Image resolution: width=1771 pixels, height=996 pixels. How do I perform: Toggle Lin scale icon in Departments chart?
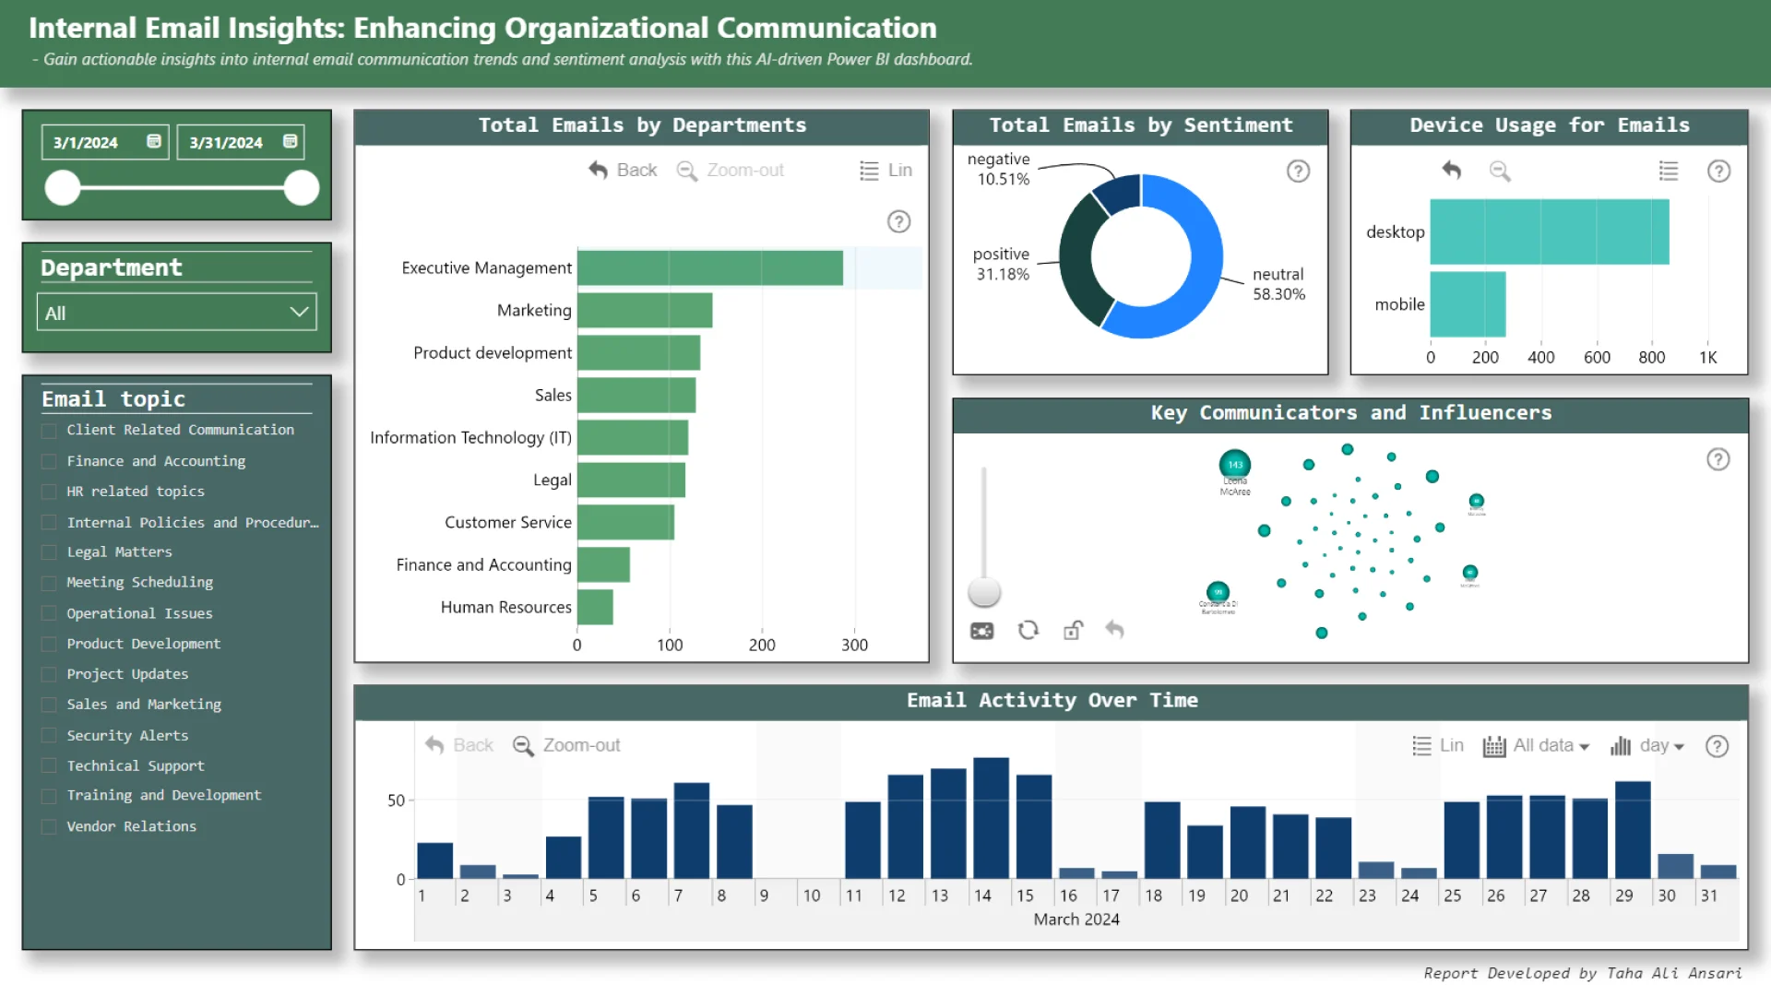pyautogui.click(x=869, y=171)
